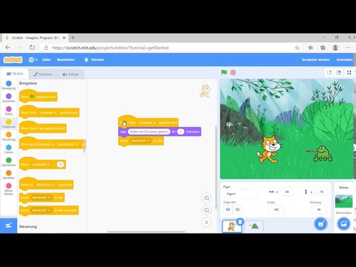The image size is (356, 267).
Task: Select the frog sprite thumbnail
Action: (x=254, y=226)
